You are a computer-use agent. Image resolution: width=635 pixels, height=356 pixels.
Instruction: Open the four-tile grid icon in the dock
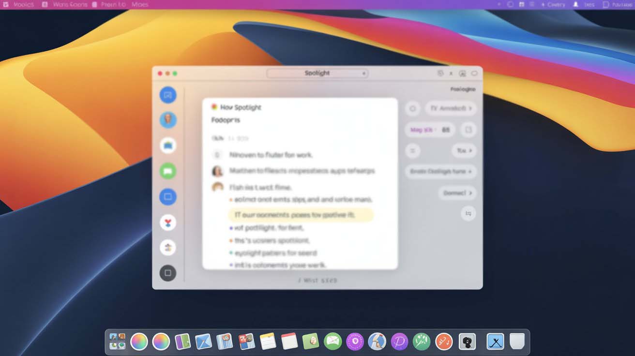[x=117, y=341]
